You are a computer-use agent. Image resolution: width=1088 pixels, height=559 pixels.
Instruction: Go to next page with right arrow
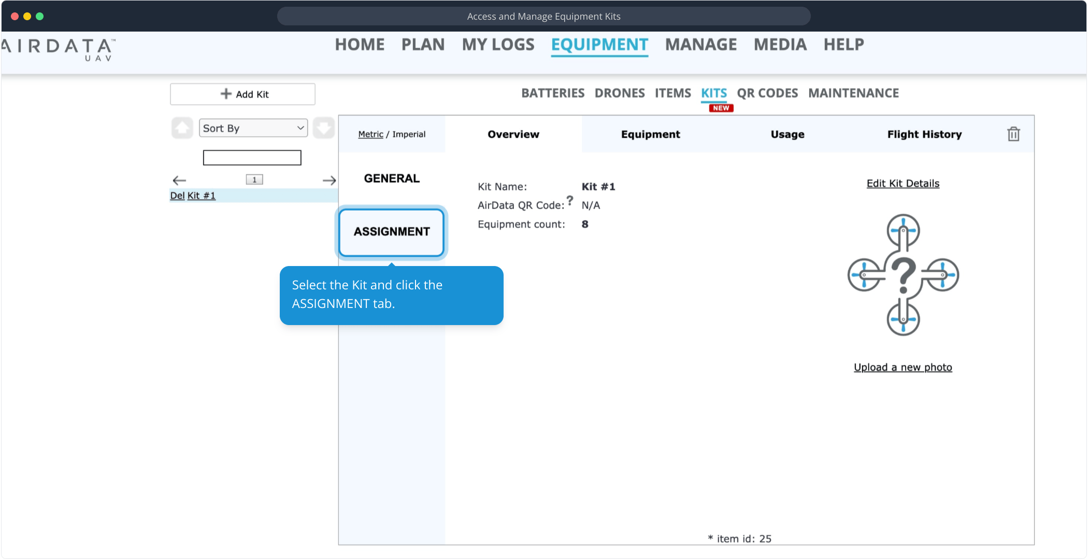click(329, 180)
